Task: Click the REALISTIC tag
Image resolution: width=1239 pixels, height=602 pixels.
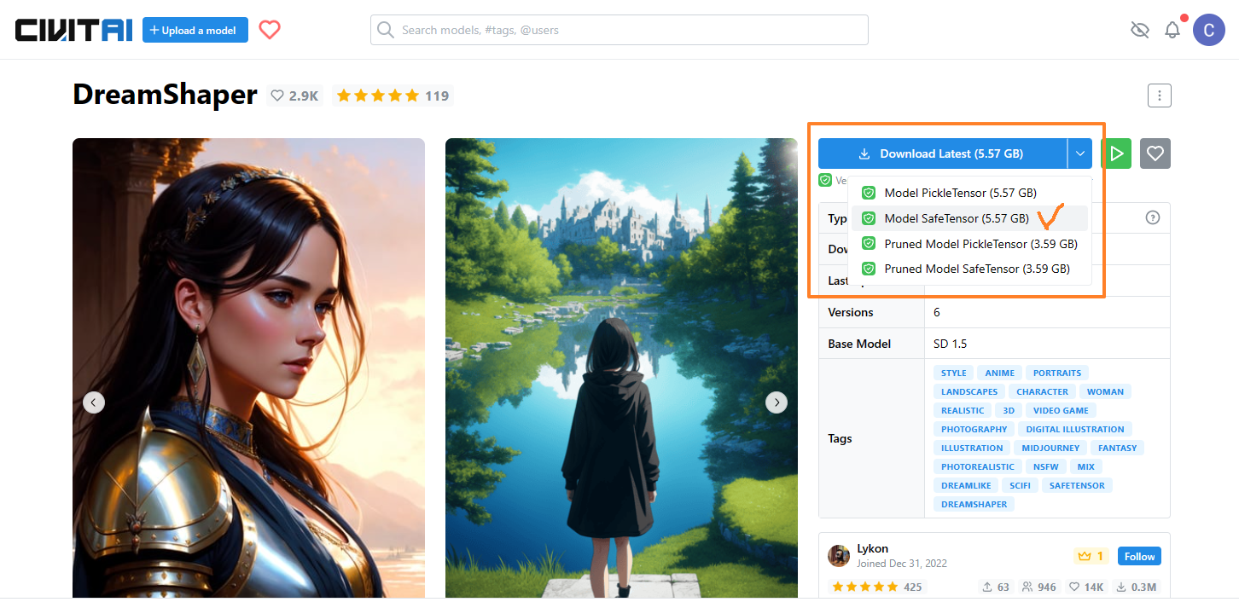Action: 963,410
